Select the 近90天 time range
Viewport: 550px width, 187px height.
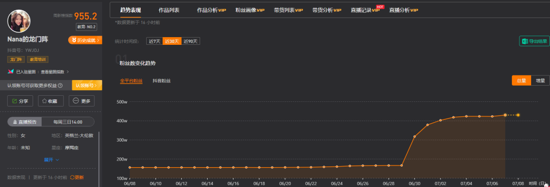tap(191, 41)
